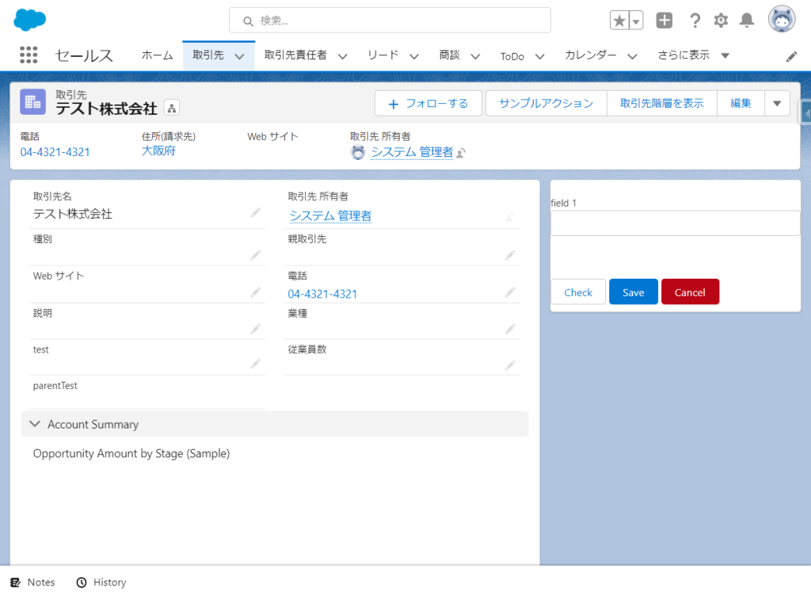Click the field 1 input box
811x598 pixels.
(675, 223)
